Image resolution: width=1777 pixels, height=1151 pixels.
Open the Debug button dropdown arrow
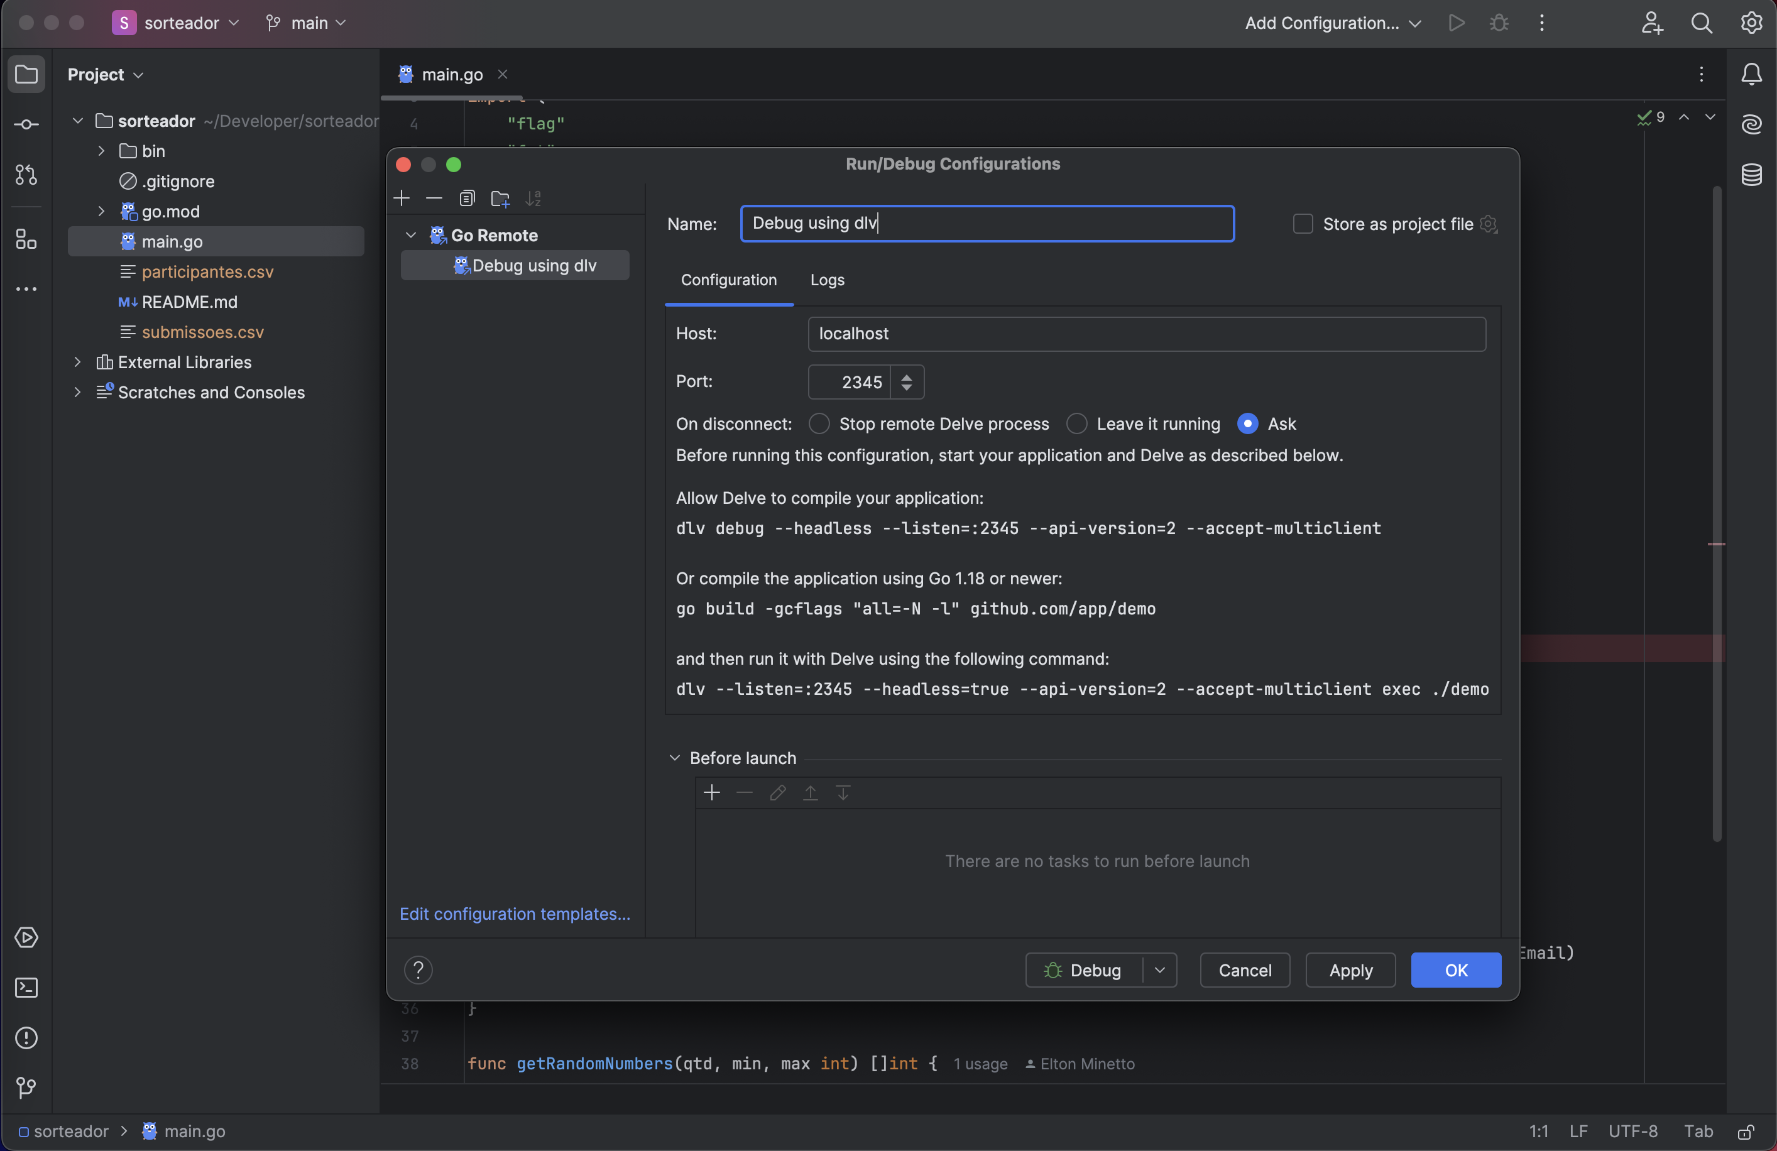[1159, 969]
